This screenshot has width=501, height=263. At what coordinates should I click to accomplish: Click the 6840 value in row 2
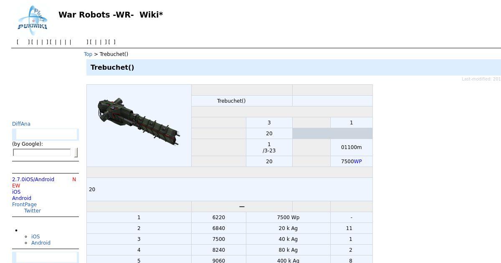coord(219,228)
